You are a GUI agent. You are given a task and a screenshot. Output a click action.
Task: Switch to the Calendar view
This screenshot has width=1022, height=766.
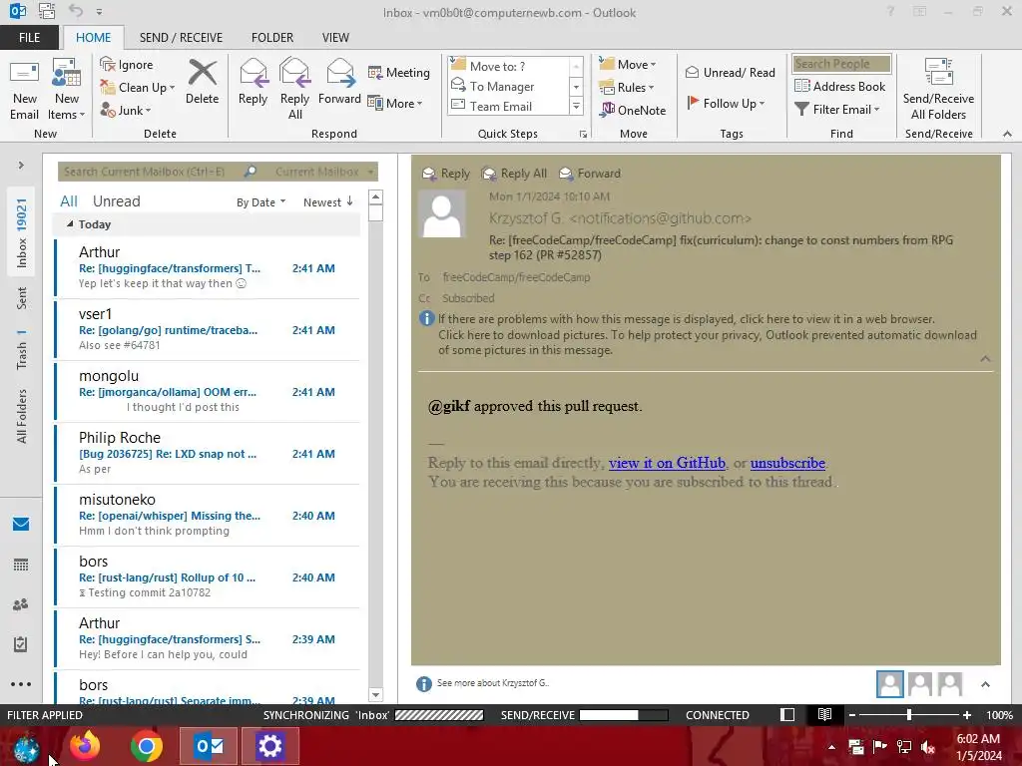coord(21,565)
